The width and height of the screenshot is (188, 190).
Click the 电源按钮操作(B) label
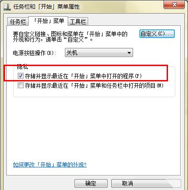tap(35, 53)
